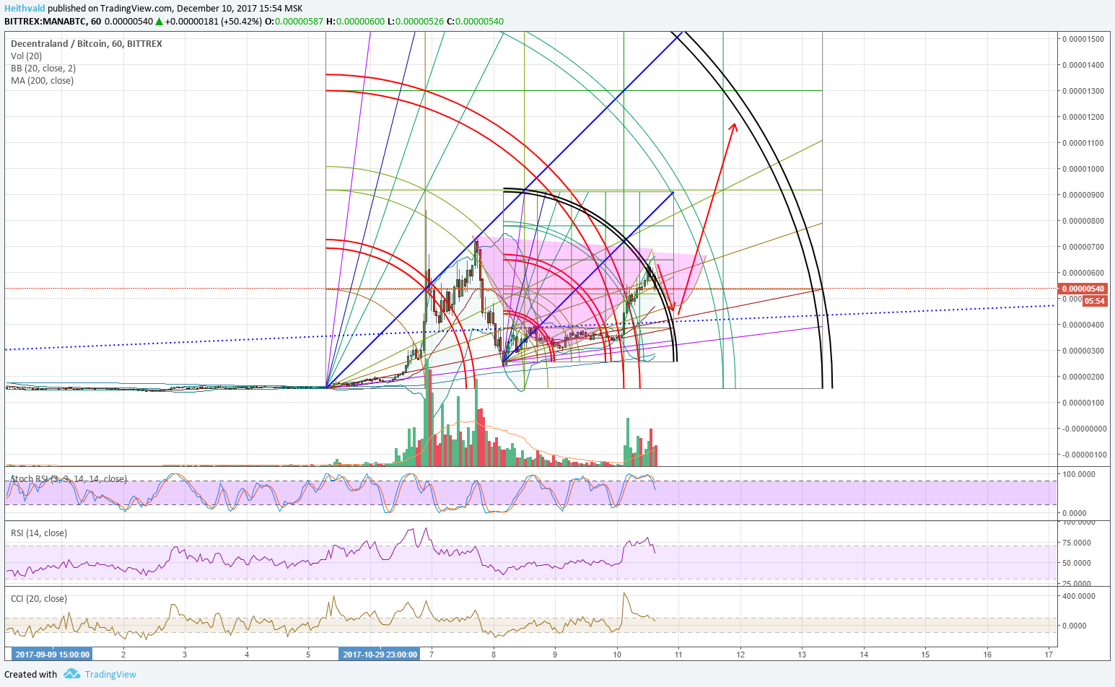Open the Heithvald author profile link
This screenshot has width=1115, height=687.
25,9
